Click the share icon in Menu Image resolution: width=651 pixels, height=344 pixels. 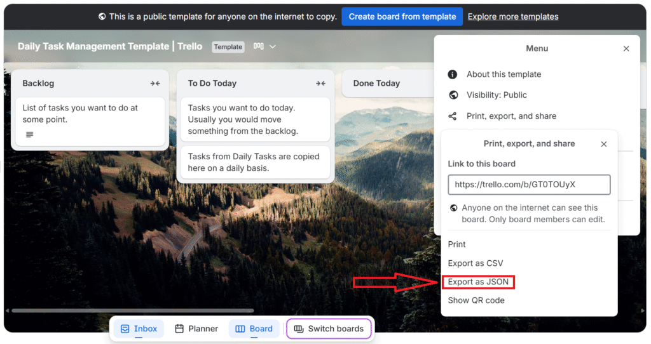(453, 116)
